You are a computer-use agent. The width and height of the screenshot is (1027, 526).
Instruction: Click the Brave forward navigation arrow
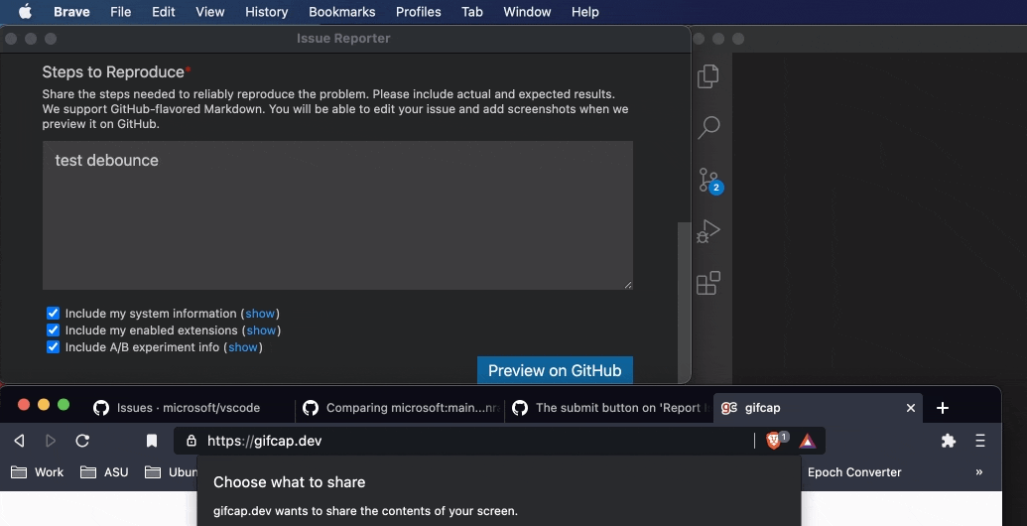(x=51, y=441)
